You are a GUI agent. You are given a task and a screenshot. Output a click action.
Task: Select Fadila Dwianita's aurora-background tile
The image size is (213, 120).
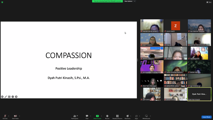click(x=175, y=67)
